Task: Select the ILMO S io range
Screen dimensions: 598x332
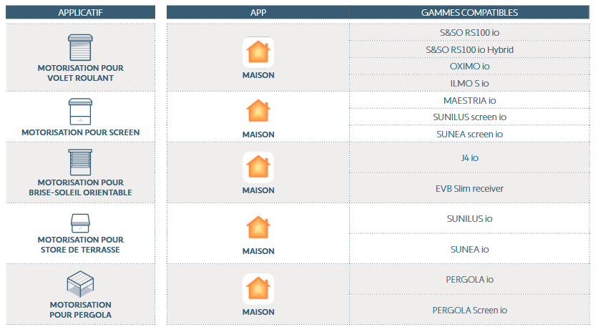Action: pyautogui.click(x=469, y=84)
